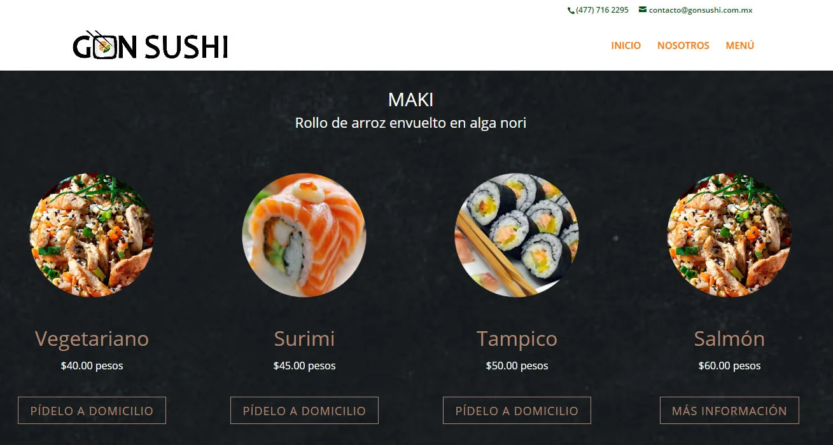This screenshot has height=445, width=833.
Task: Order Vegetariano with Pídelo a Domicilio
Action: [92, 411]
